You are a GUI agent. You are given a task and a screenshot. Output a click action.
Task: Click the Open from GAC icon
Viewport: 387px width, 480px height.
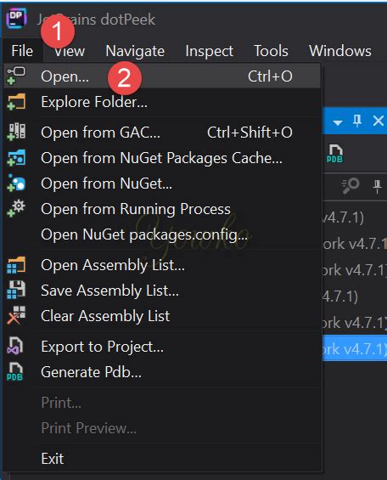pyautogui.click(x=16, y=132)
